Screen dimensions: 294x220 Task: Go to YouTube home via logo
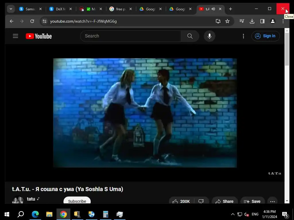[x=39, y=36]
